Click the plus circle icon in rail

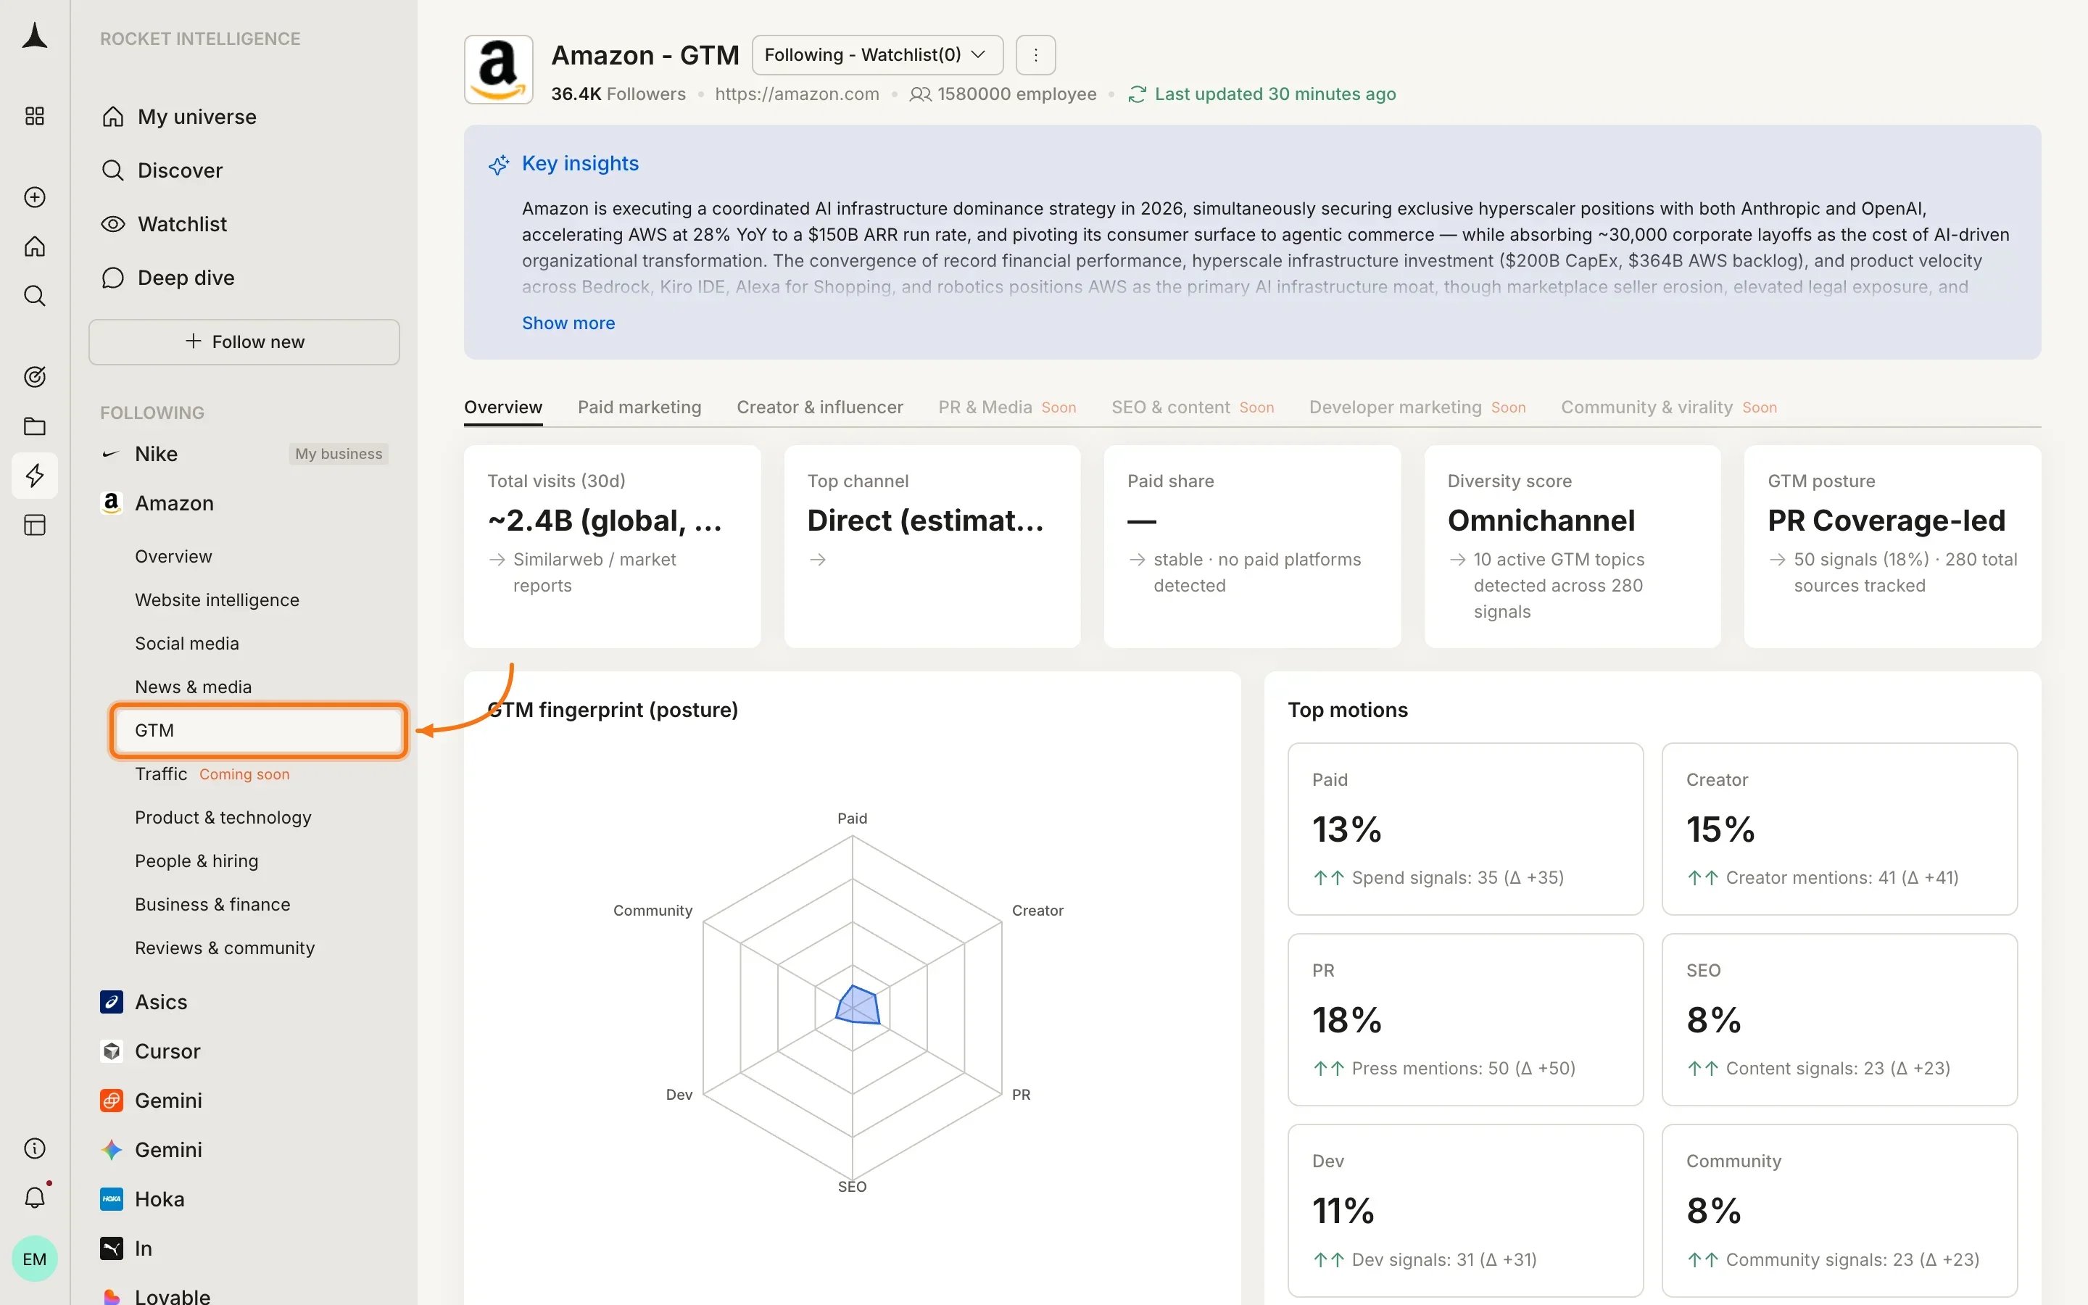pyautogui.click(x=35, y=196)
